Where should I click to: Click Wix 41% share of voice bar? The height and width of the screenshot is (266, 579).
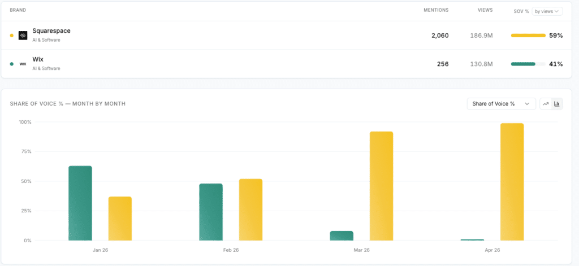tap(528, 64)
